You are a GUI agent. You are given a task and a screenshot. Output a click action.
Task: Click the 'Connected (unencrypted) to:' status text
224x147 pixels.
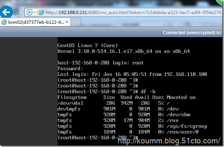click(x=192, y=33)
